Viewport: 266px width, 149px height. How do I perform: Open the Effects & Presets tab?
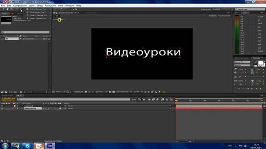click(241, 58)
